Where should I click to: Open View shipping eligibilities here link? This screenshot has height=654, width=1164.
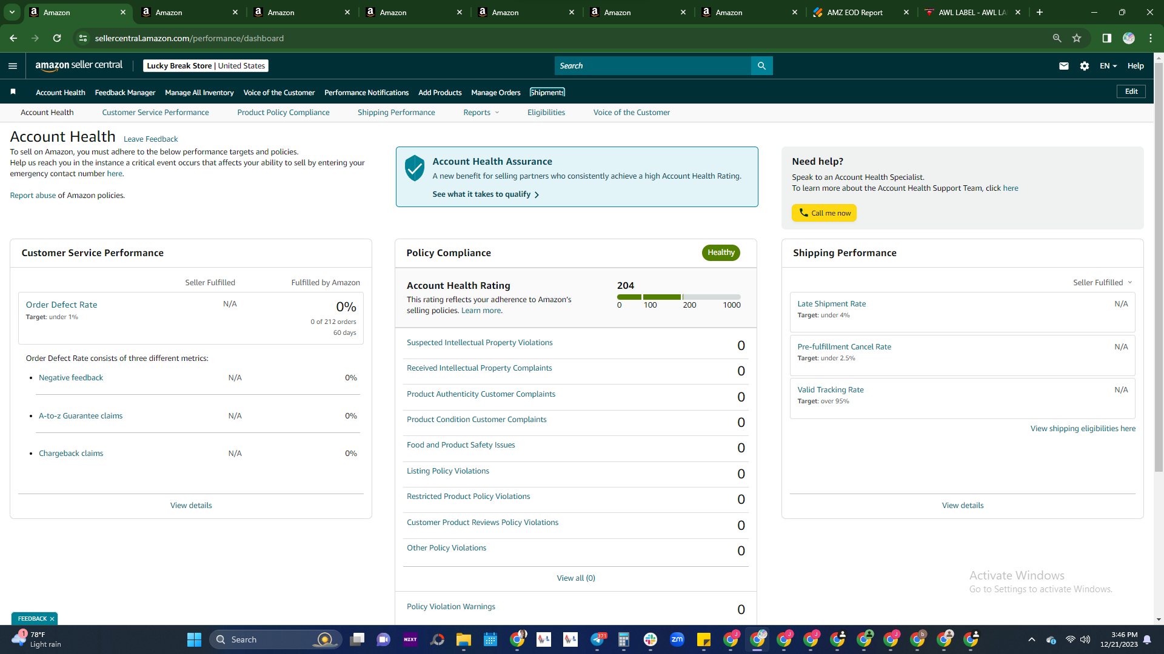[1083, 429]
